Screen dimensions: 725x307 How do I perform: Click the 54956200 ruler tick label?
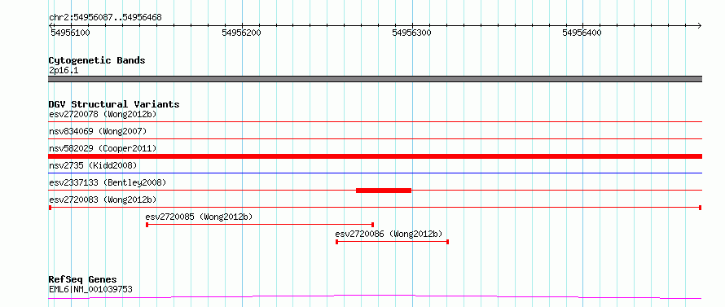(x=241, y=33)
